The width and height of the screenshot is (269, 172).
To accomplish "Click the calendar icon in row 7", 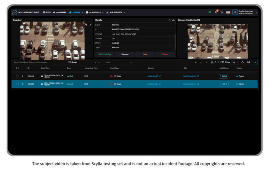I will tap(42, 84).
